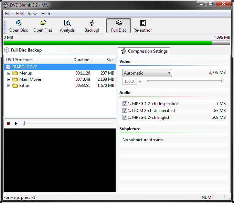Switch to Re-author mode
The image size is (234, 203).
143,26
